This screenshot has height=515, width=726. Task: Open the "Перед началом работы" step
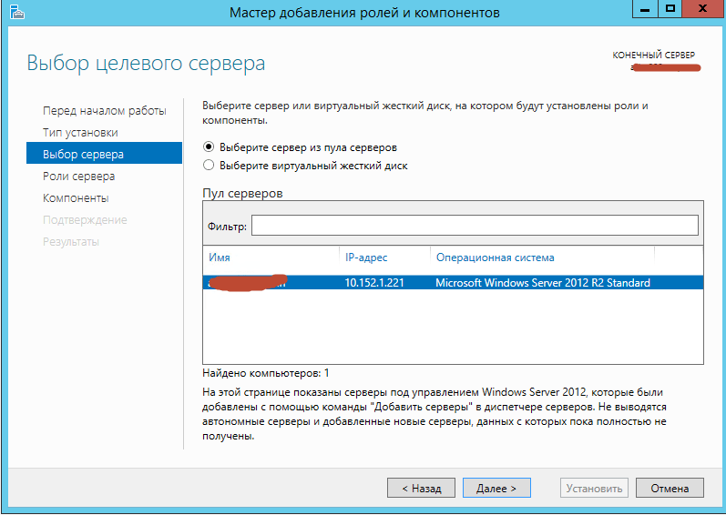point(104,111)
